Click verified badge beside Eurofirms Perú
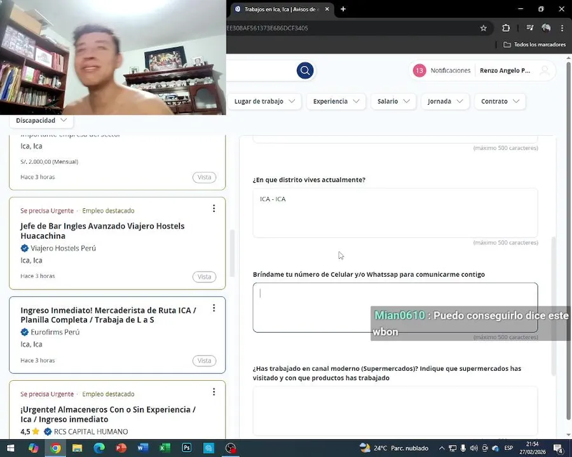This screenshot has height=457, width=572. click(x=24, y=332)
